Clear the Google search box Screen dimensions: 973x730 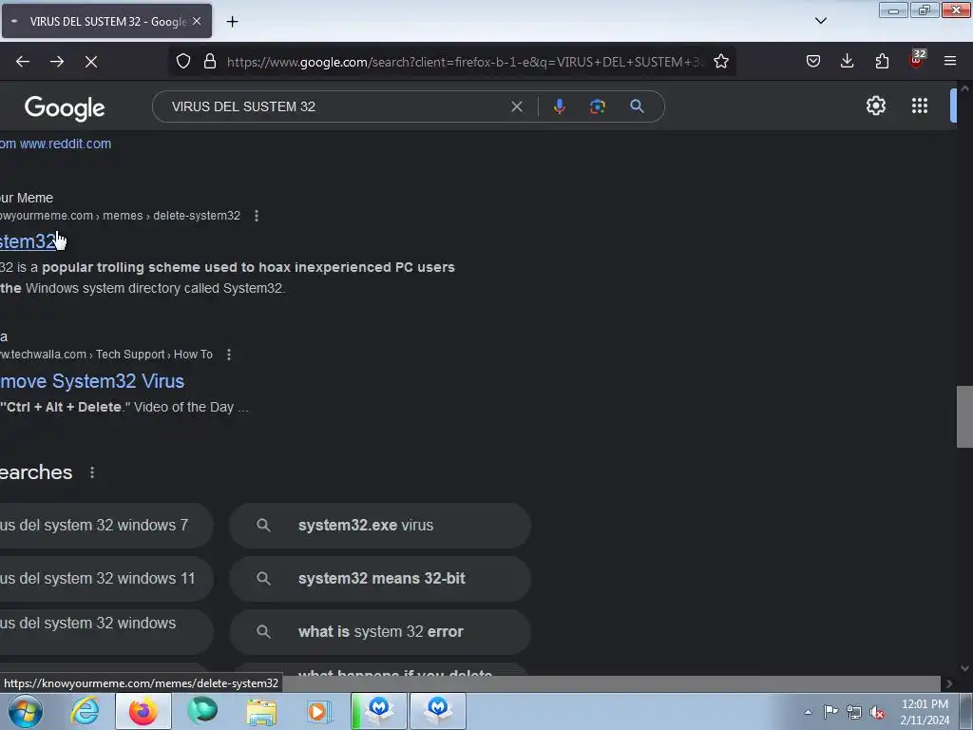pos(516,106)
